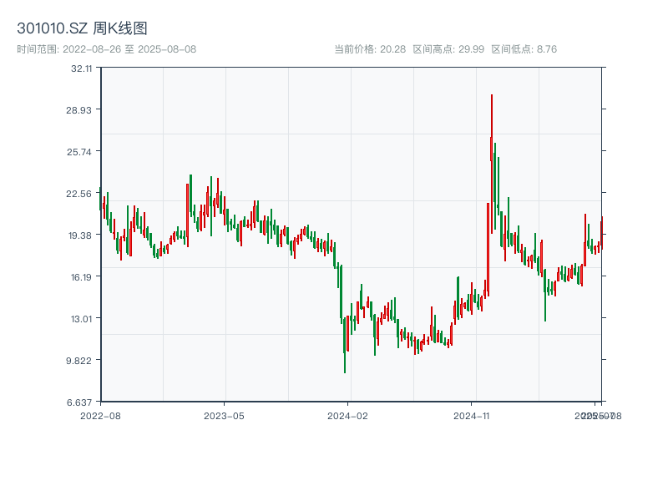The image size is (668, 501).
Task: Click the 时间范围 date range text
Action: click(x=106, y=49)
